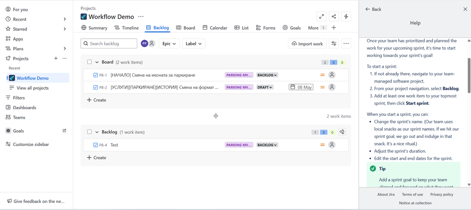
Task: Select the Backlog section checkbox
Action: click(89, 132)
